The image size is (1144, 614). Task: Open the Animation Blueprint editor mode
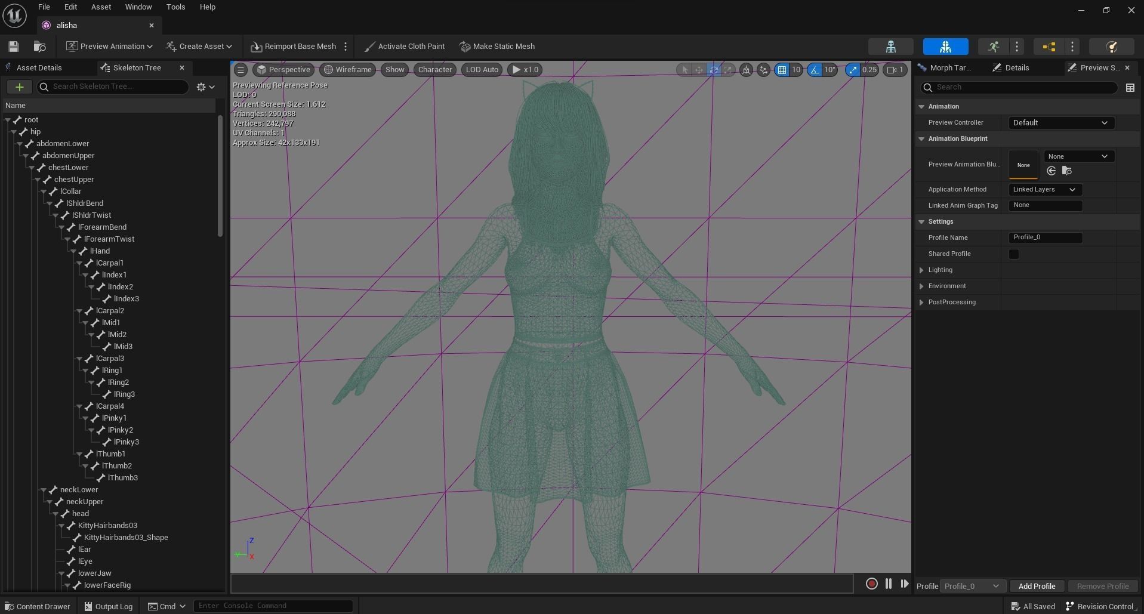pyautogui.click(x=1049, y=47)
